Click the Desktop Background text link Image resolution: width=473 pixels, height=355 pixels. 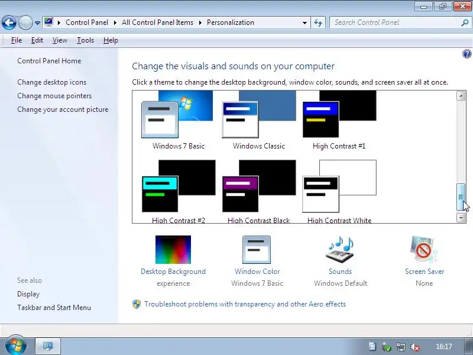(x=173, y=272)
